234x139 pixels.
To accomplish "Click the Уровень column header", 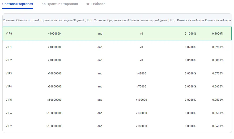I will (9, 20).
